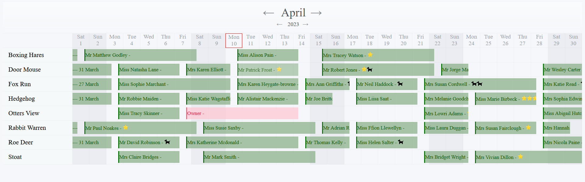Select the highlighted Mon 10 date header
The height and width of the screenshot is (182, 585).
pyautogui.click(x=234, y=40)
